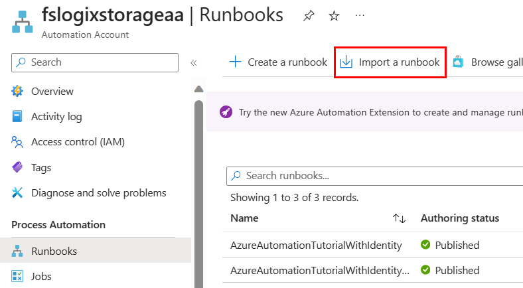This screenshot has height=288, width=523.
Task: Go to Access control (IAM)
Action: pos(78,141)
